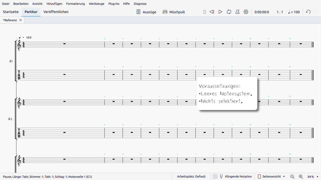Toggle Klingende Notation concert pitch
321x180 pixels.
tap(235, 176)
